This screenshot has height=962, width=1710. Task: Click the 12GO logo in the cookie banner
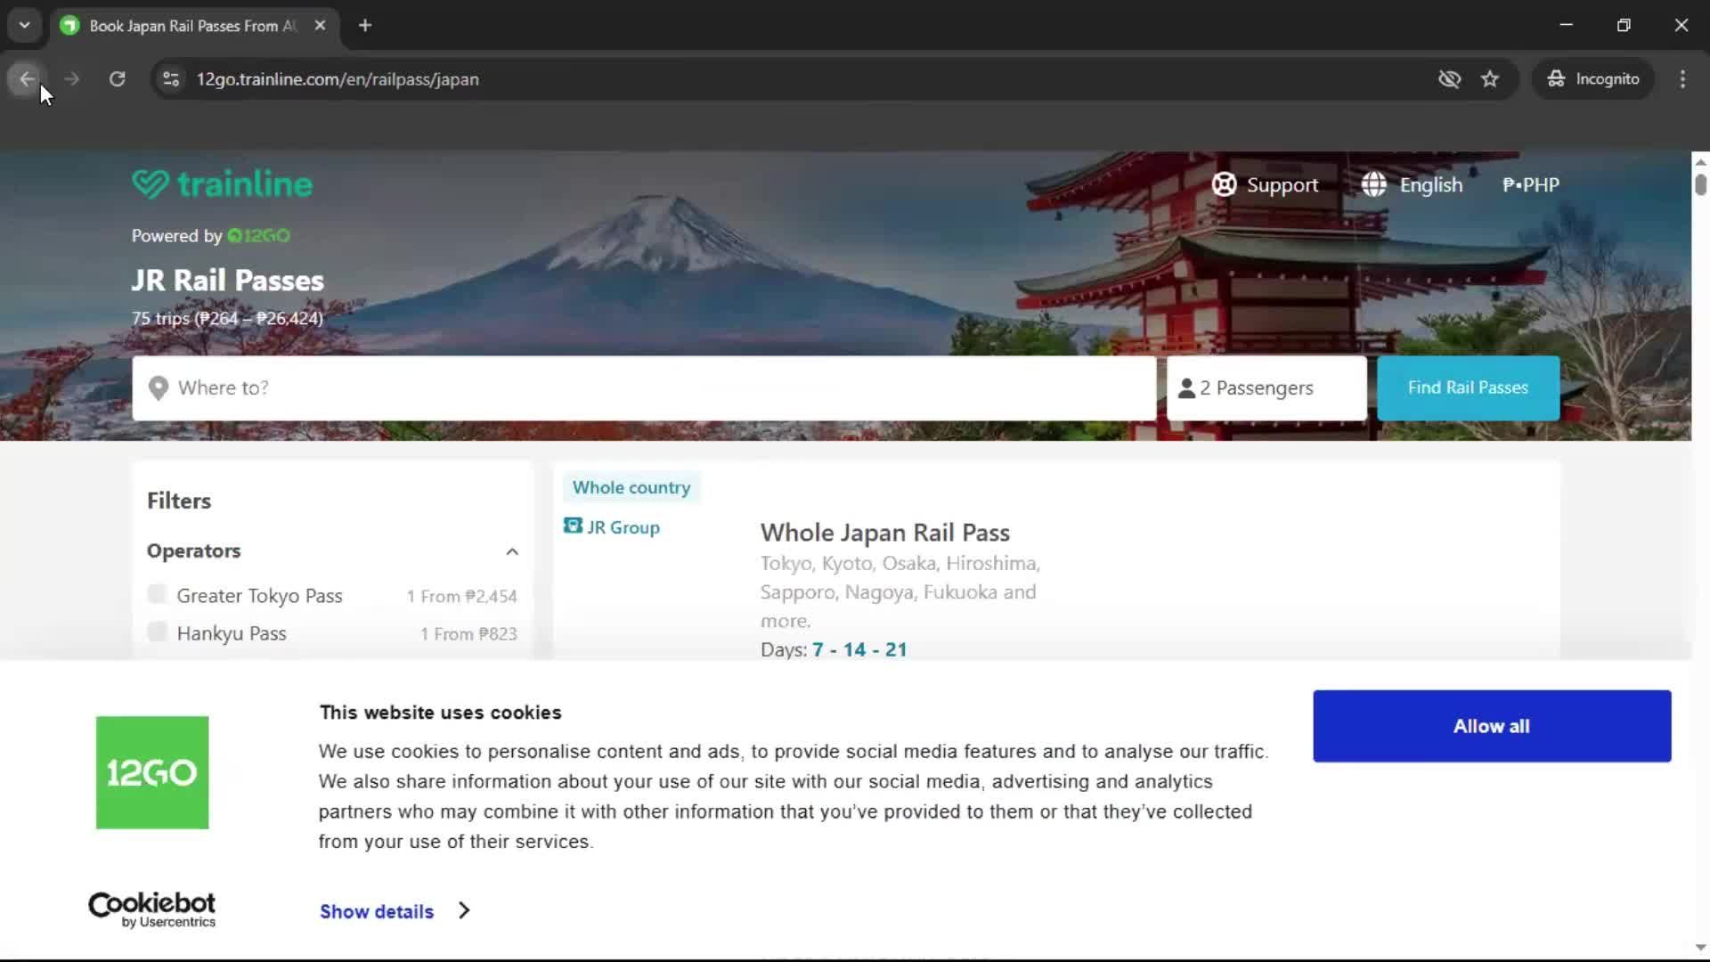pos(151,771)
